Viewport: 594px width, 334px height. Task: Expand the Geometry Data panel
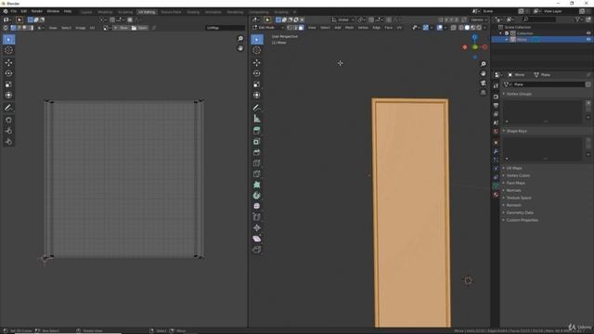click(x=520, y=212)
